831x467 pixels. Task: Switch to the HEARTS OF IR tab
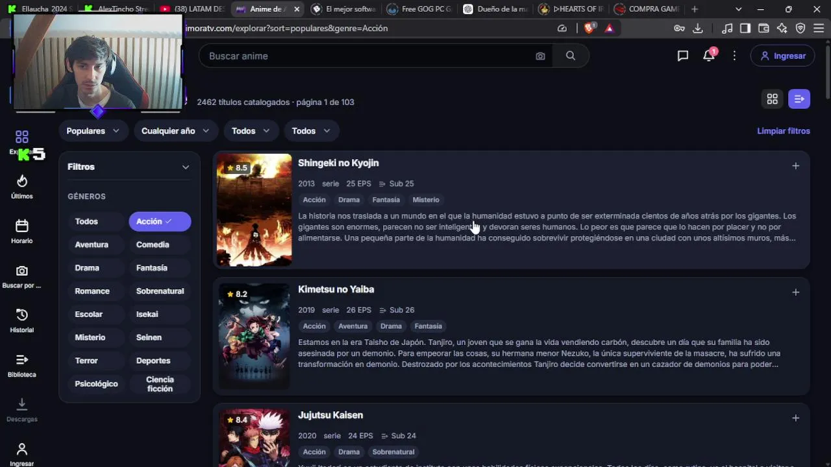[573, 9]
